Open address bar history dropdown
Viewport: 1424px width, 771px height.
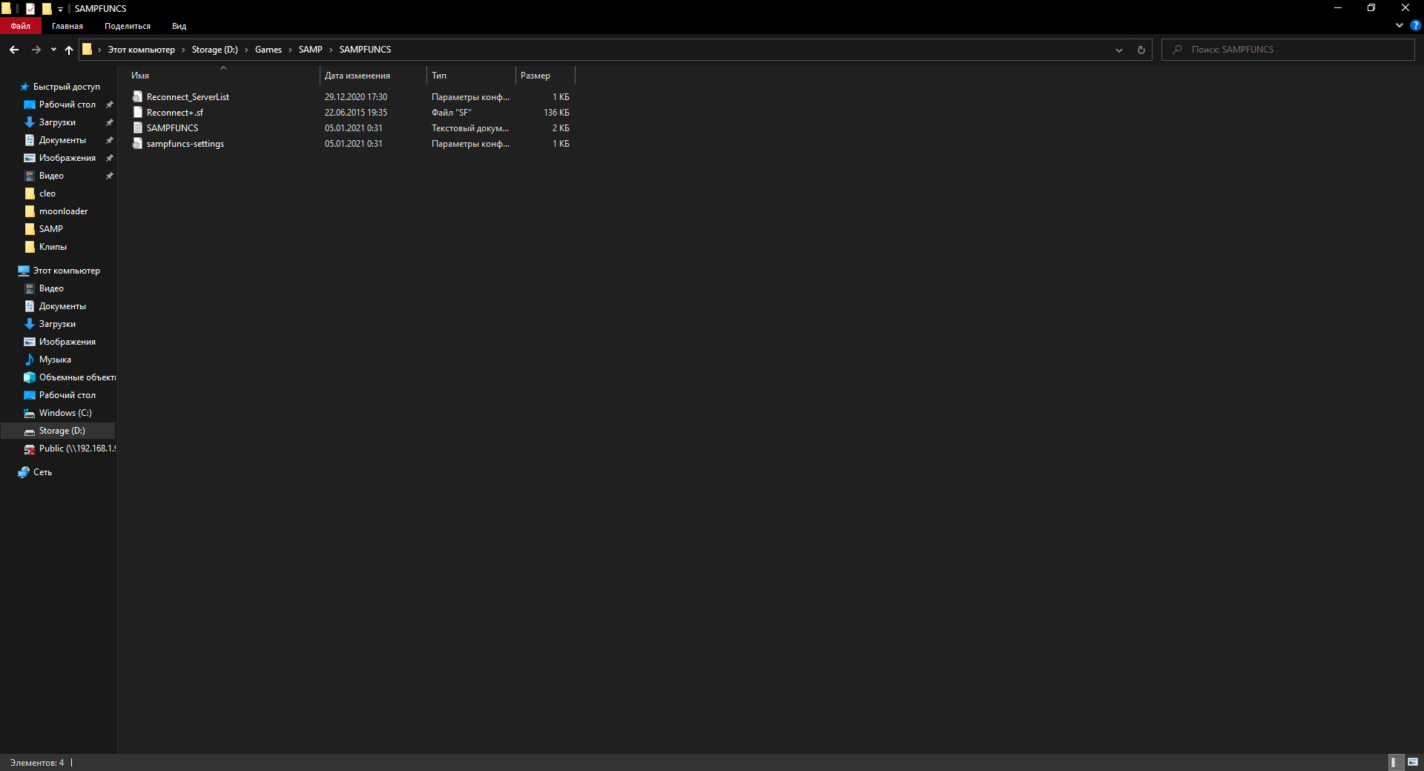point(1118,50)
